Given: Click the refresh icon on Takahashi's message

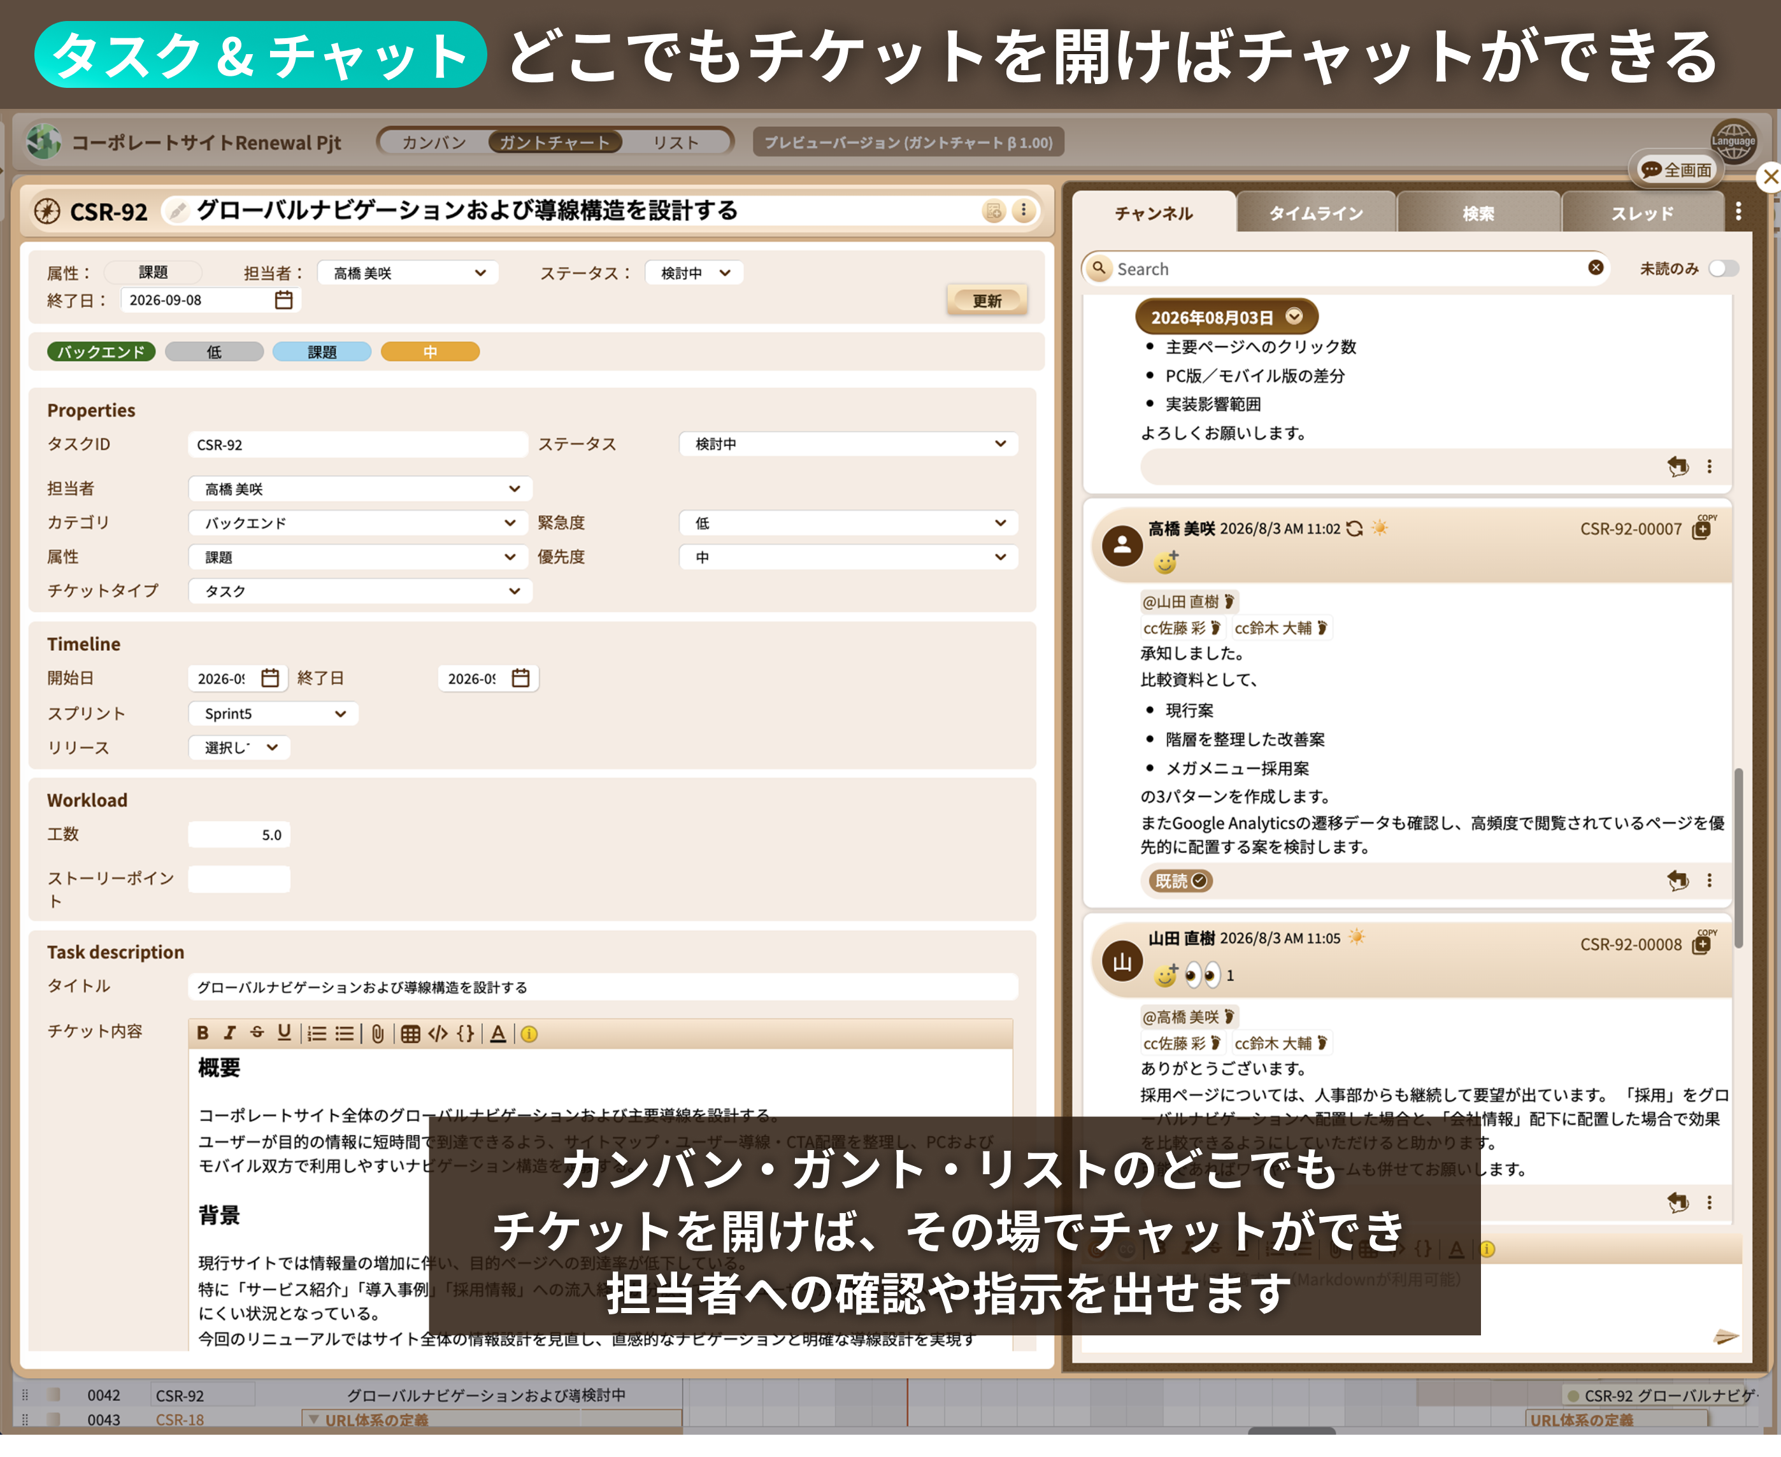Looking at the screenshot, I should coord(1354,528).
